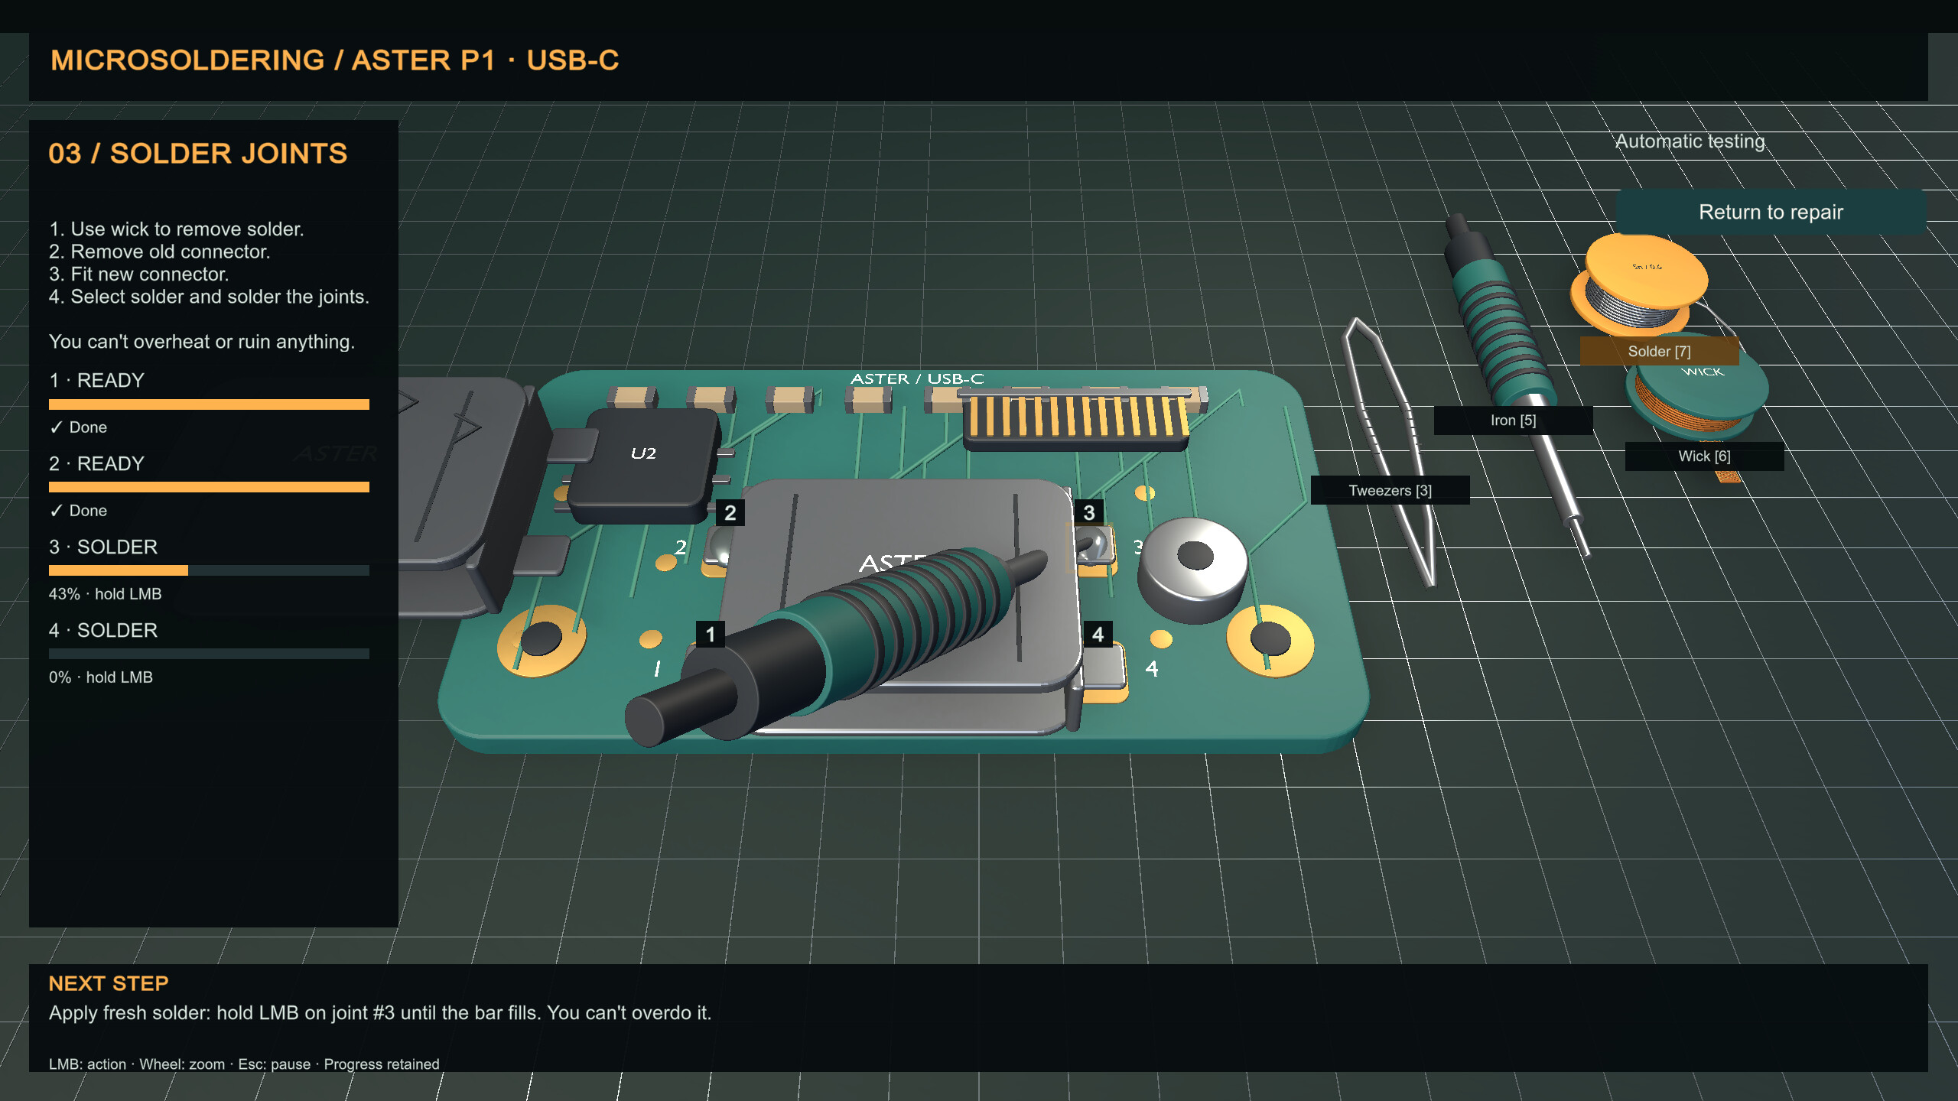Click solder joint marker 1
The image size is (1958, 1101).
[711, 634]
